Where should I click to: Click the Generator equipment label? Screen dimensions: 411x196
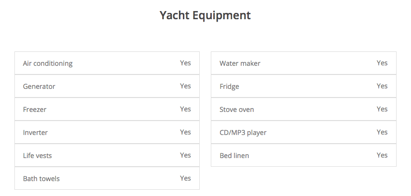[39, 86]
